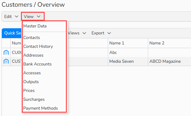Select the Abc cell in Name 1
The image size is (191, 116).
[128, 52]
